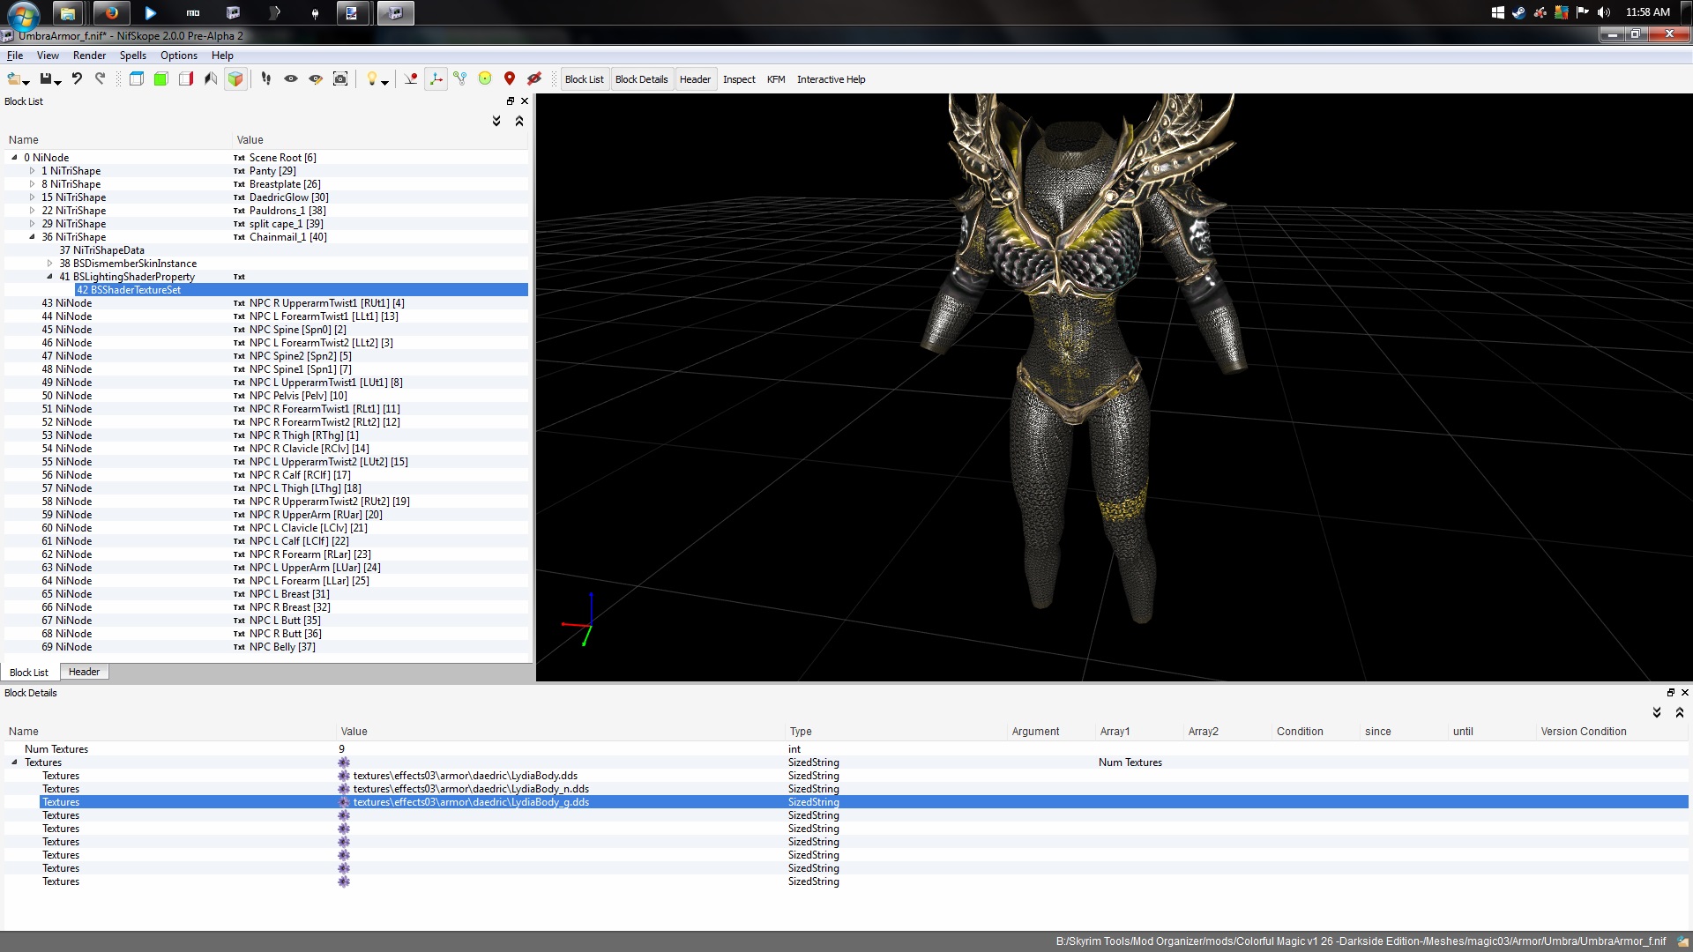Image resolution: width=1693 pixels, height=952 pixels.
Task: Open the Spells menu
Action: point(133,56)
